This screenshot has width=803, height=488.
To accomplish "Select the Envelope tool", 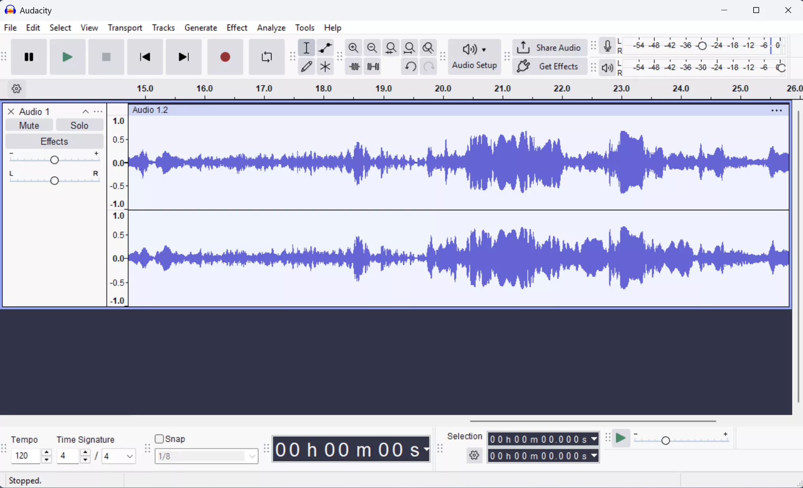I will [x=325, y=48].
